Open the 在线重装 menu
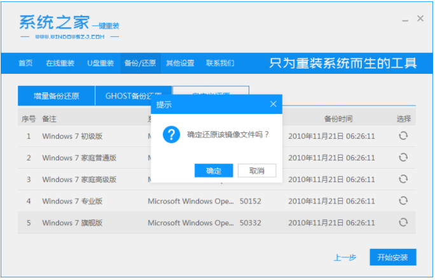Screen dimensions: 435x280 (x=60, y=63)
